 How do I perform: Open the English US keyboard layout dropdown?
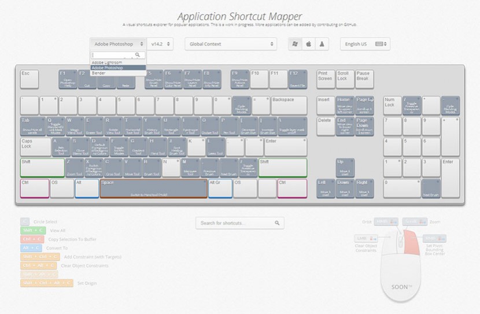coord(365,44)
